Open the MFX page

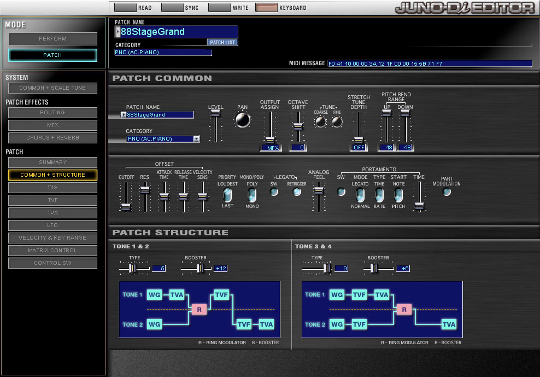point(52,125)
